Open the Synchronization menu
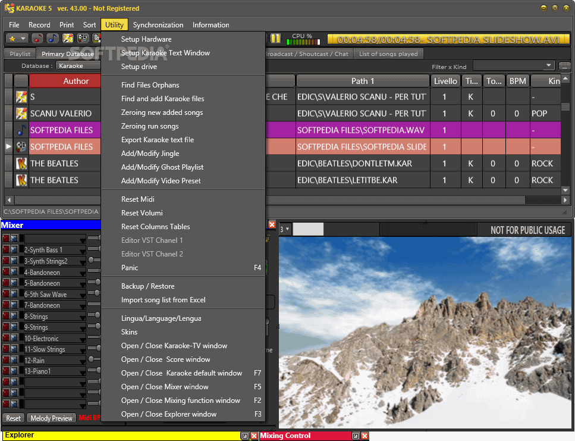 158,24
